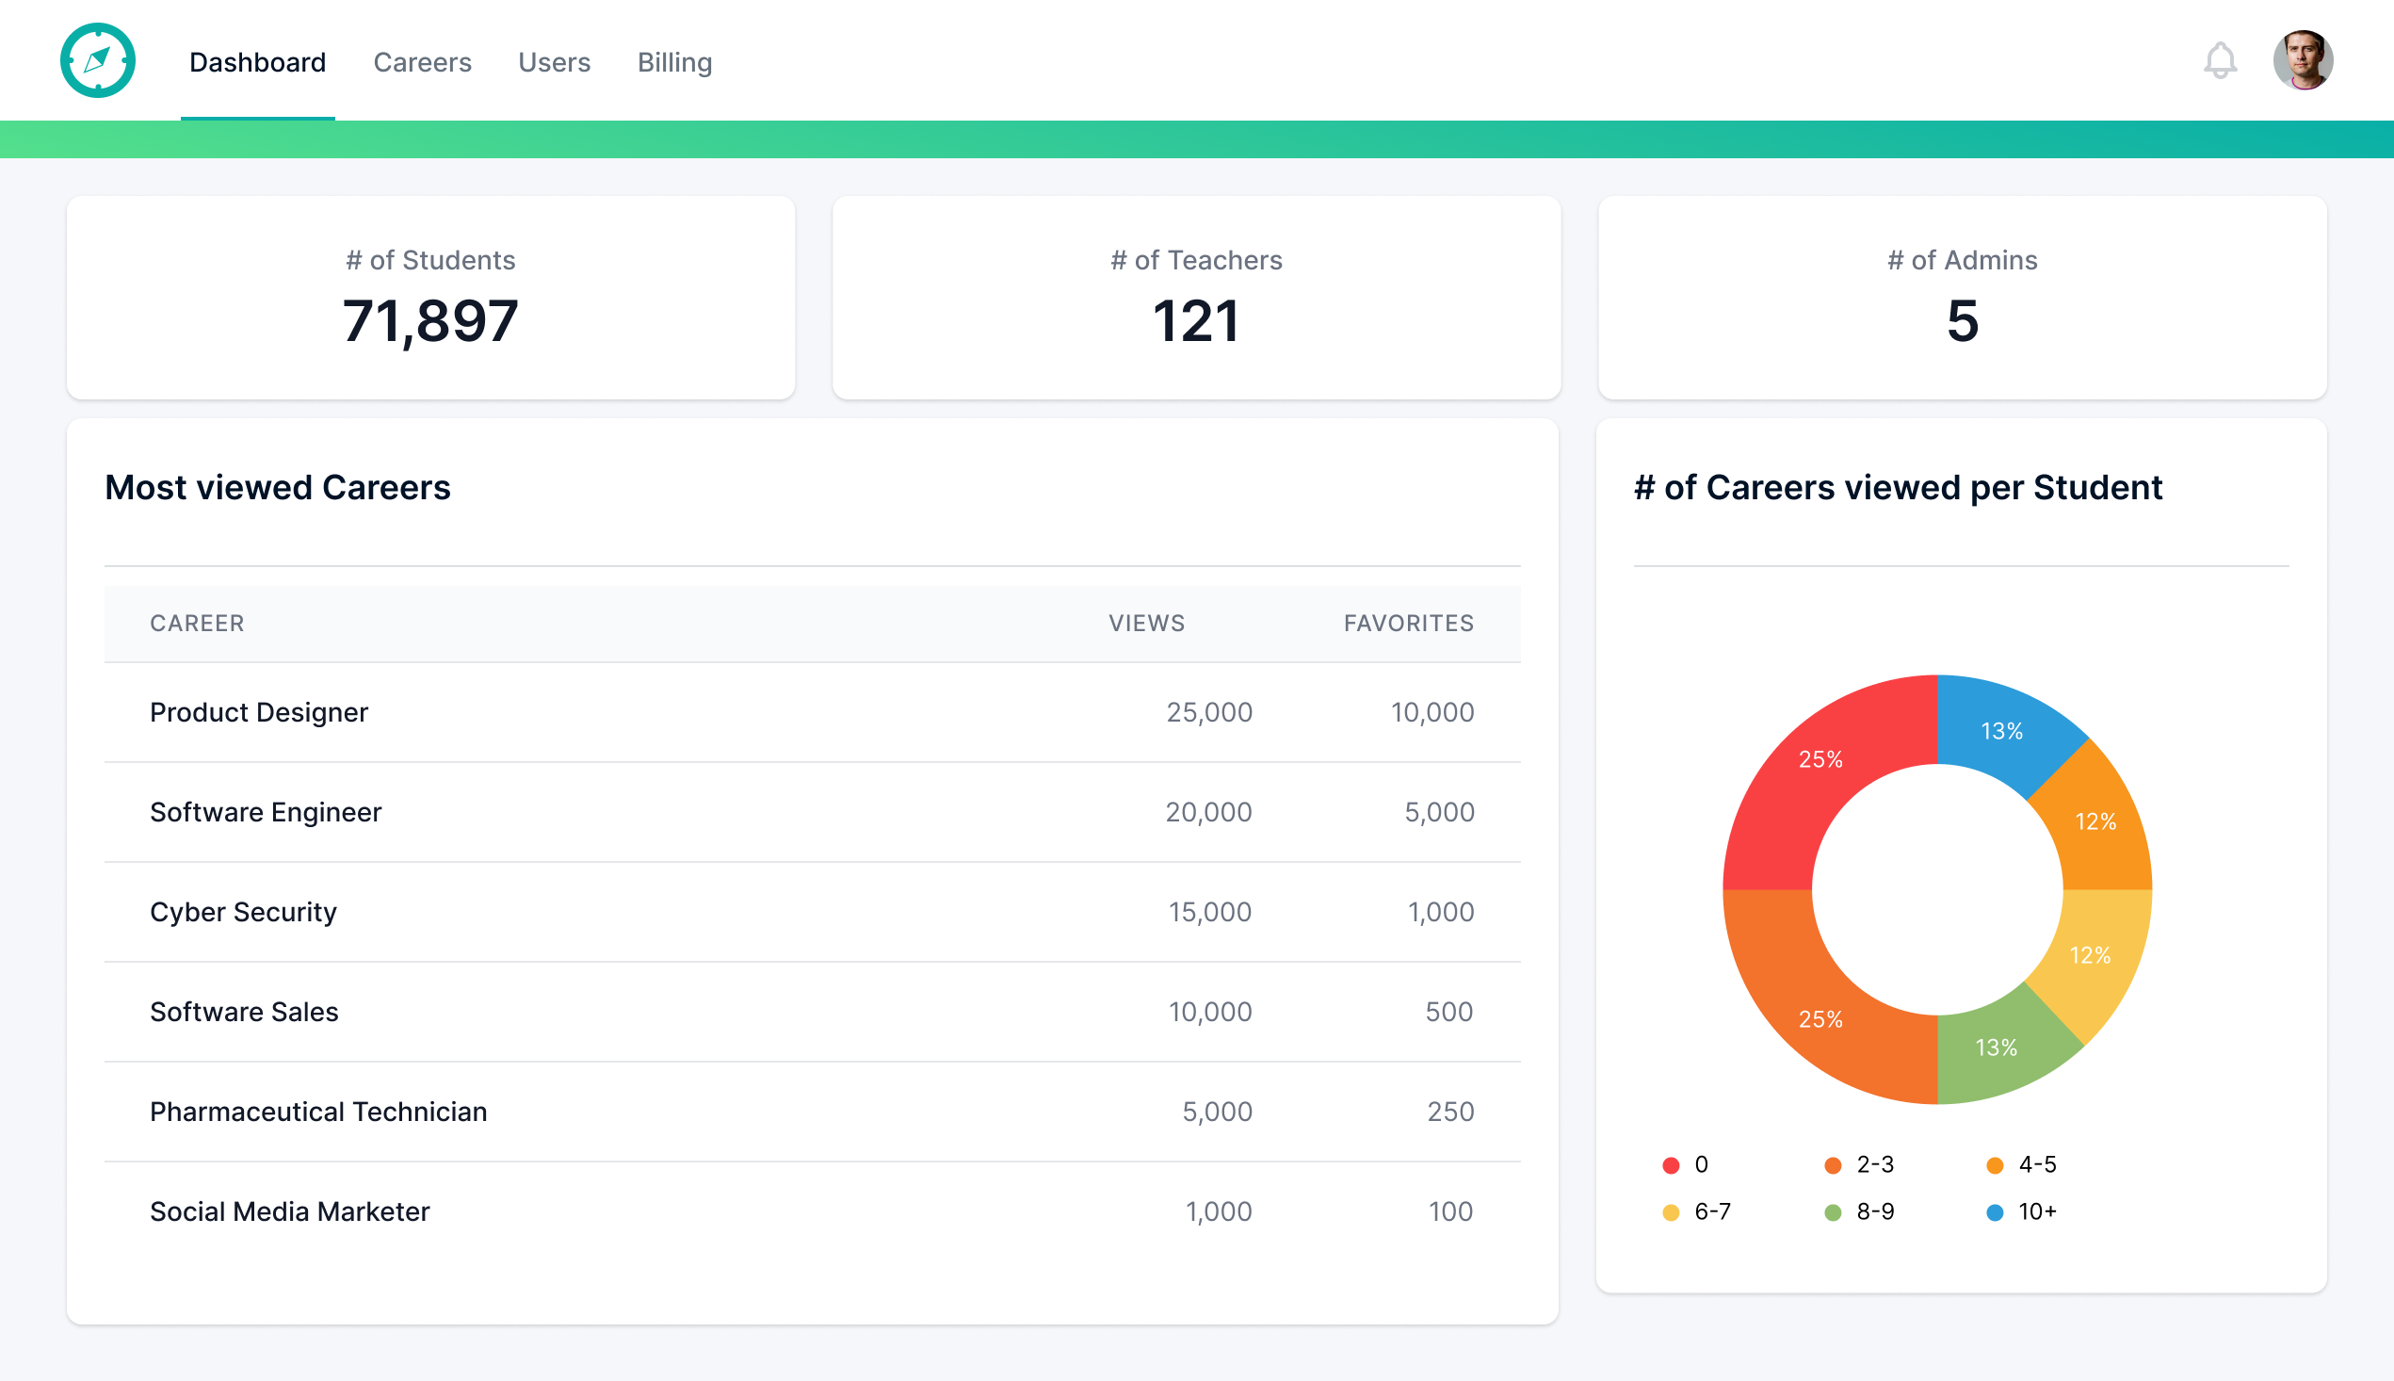Sort table by the Views column

pos(1146,624)
